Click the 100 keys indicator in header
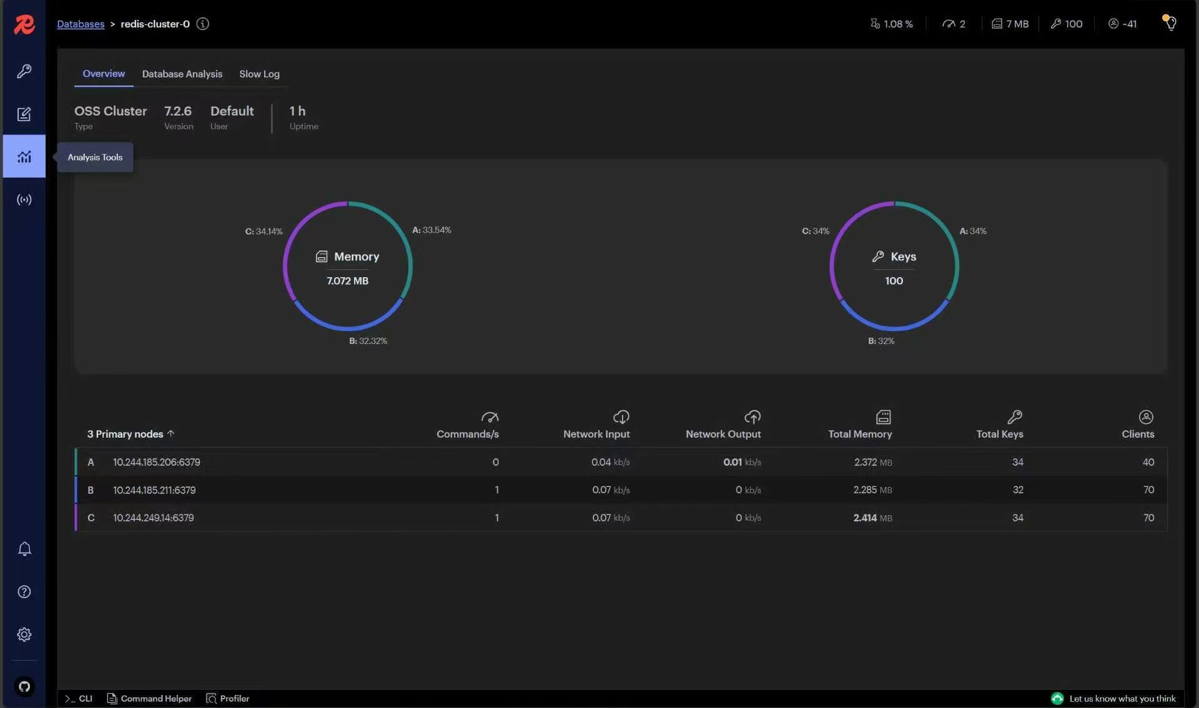Screen dimensions: 1199x708 (1066, 24)
